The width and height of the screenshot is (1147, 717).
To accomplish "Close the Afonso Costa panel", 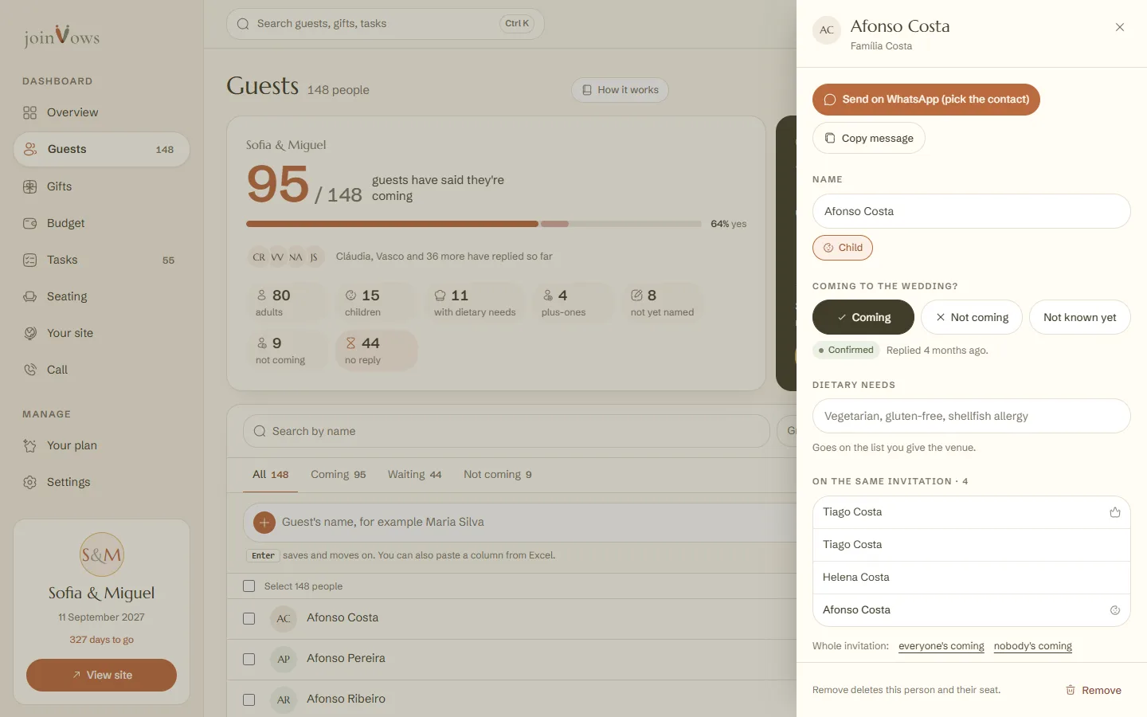I will pyautogui.click(x=1120, y=27).
